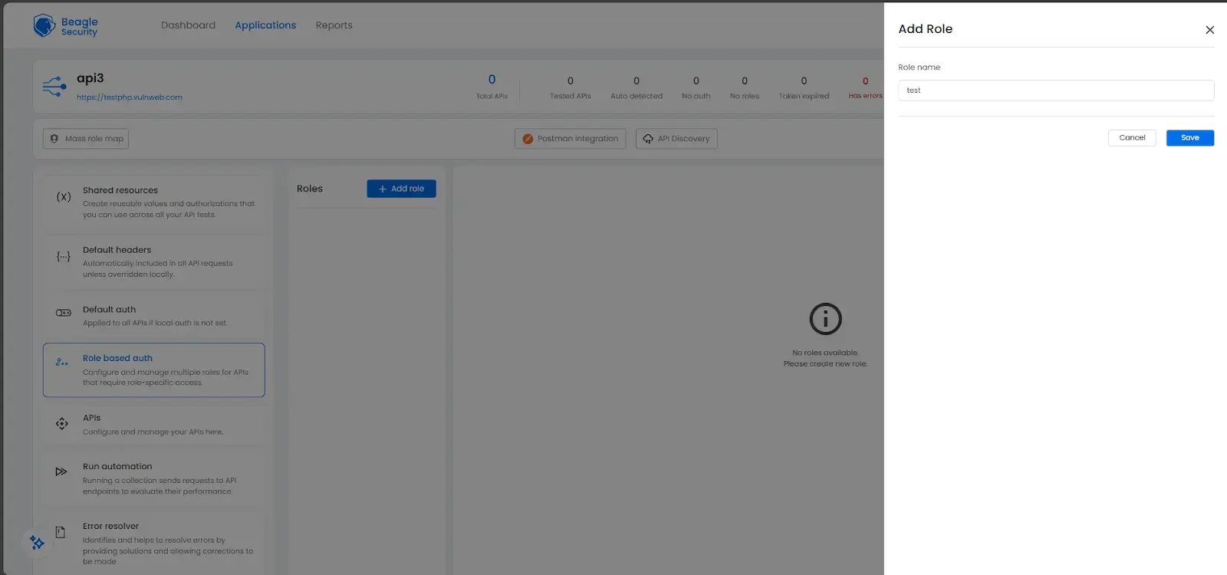This screenshot has width=1227, height=575.
Task: Open the testphp.vulnweb.com link
Action: (130, 97)
